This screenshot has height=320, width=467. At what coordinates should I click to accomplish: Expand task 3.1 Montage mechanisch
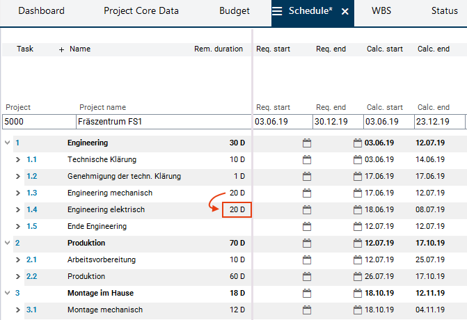pos(18,310)
